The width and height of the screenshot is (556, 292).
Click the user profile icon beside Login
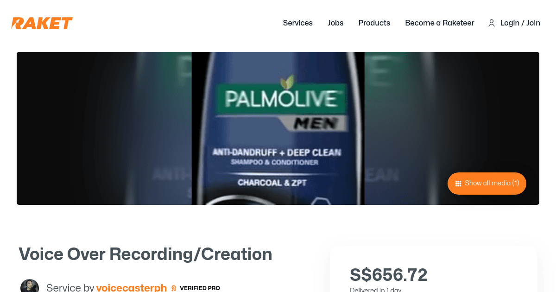pyautogui.click(x=492, y=23)
